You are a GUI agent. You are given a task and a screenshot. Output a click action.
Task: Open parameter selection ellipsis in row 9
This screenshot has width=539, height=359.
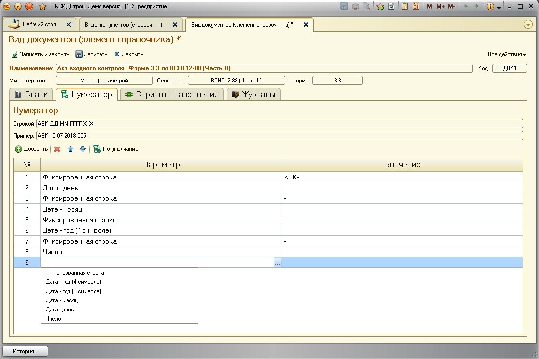tap(277, 262)
